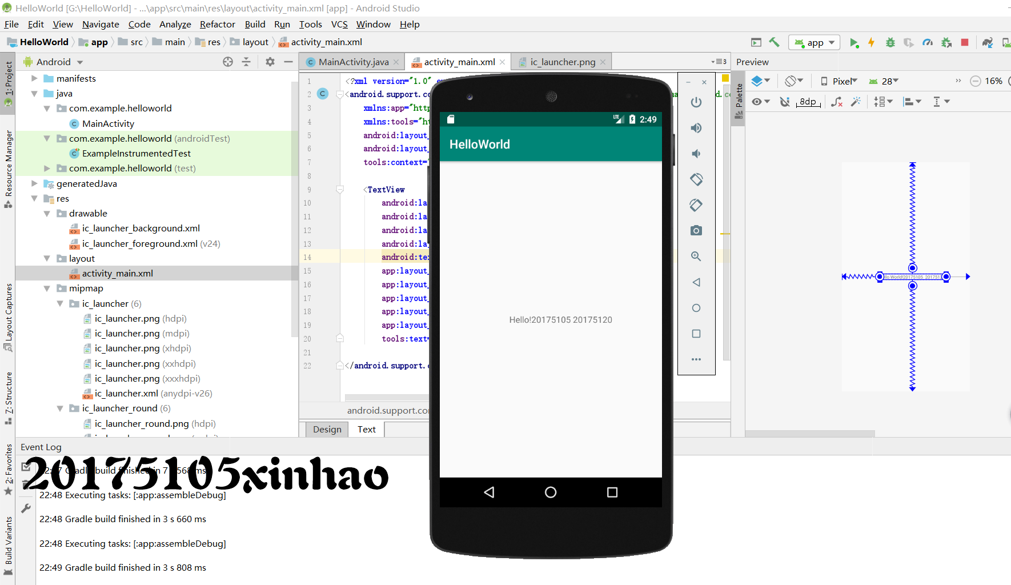Tap the Home button on the emulator screen
1011x585 pixels.
tap(551, 492)
